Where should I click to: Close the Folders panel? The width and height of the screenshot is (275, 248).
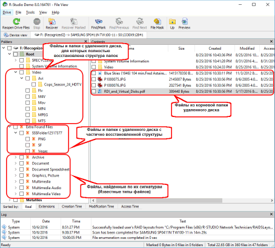coord(85,41)
